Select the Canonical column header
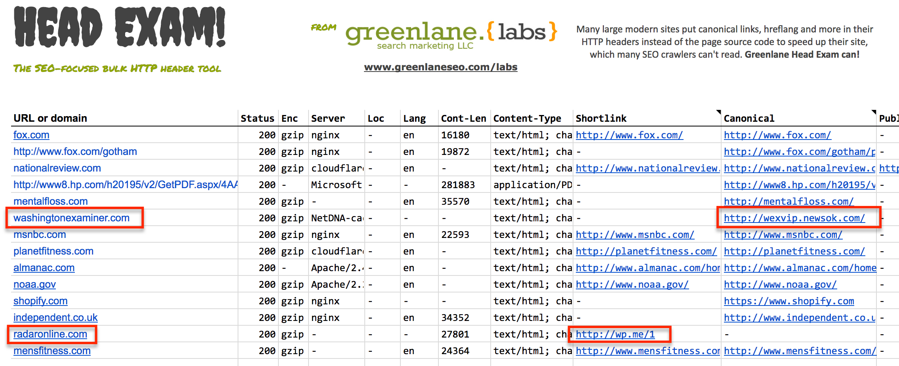The width and height of the screenshot is (899, 366). click(749, 118)
